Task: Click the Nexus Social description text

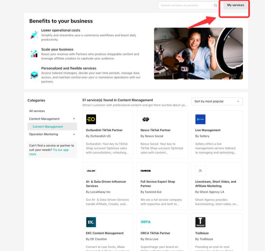Action: pyautogui.click(x=162, y=148)
